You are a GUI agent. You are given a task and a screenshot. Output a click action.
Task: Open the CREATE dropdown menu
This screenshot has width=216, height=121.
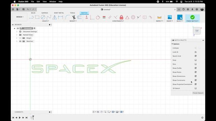[45, 21]
